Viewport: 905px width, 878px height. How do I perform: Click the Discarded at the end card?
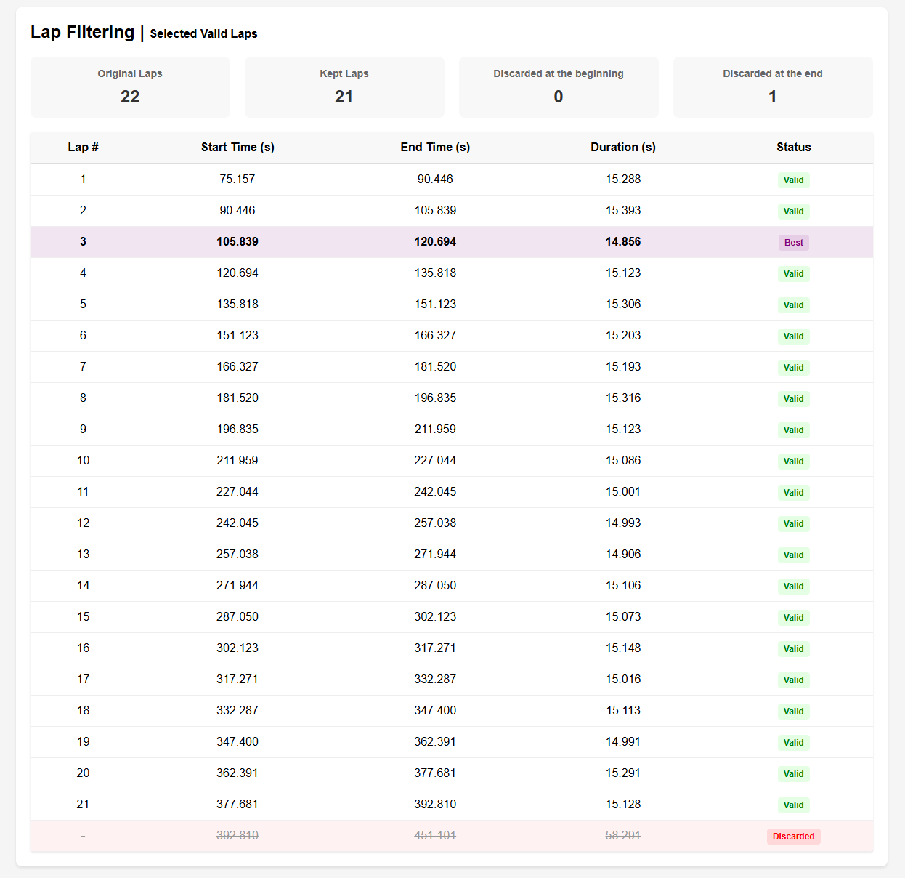773,87
